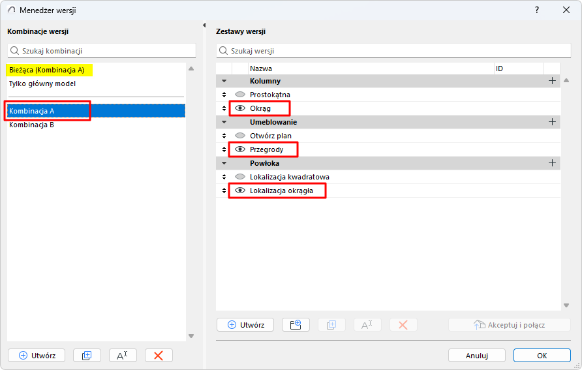Collapse the Powłoka version set
Screen dimensions: 582x370
(x=224, y=163)
